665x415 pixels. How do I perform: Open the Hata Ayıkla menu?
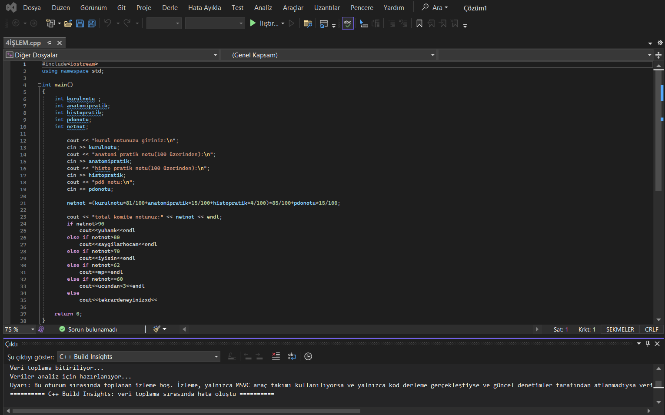(204, 8)
